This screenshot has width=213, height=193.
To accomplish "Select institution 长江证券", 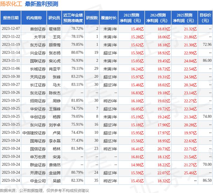I will click(x=38, y=85).
